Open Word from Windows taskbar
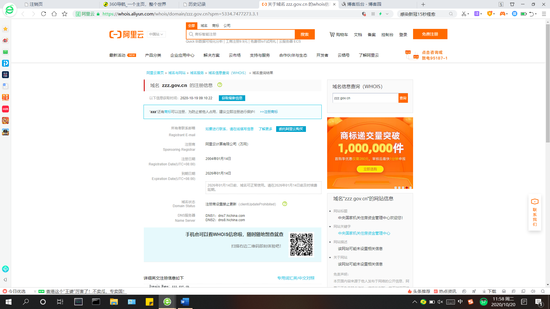 pos(185,302)
